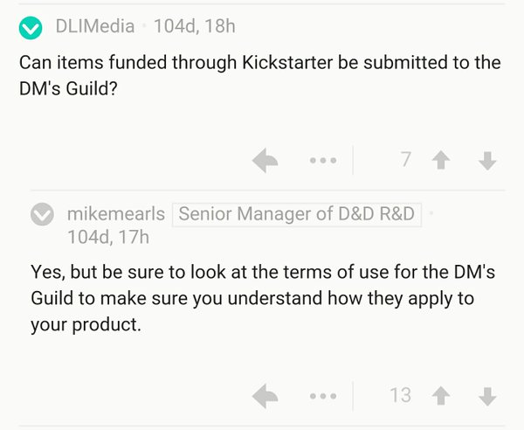Viewport: 524px width, 430px height.
Task: Downvote DLIMedia's comment
Action: coord(487,161)
